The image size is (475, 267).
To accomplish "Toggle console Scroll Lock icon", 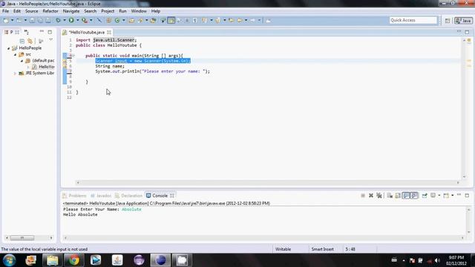I will click(x=398, y=196).
